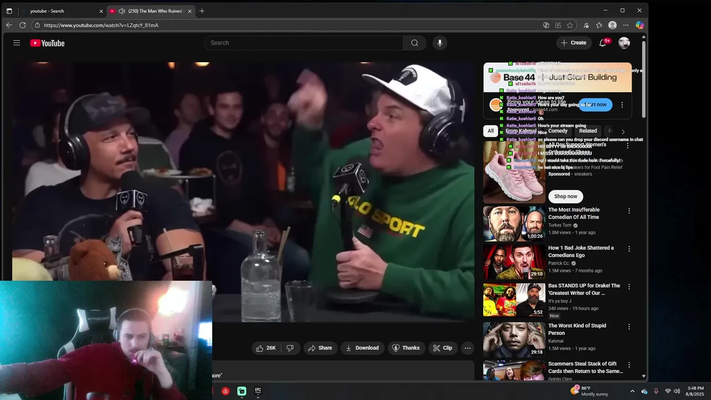Click the search magnifier button

click(414, 43)
